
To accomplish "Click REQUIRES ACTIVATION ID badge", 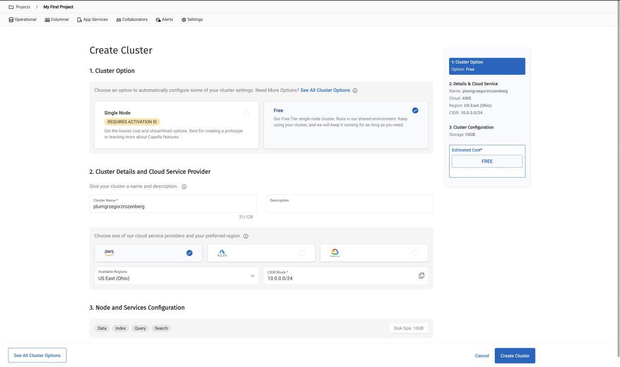I will [x=132, y=122].
